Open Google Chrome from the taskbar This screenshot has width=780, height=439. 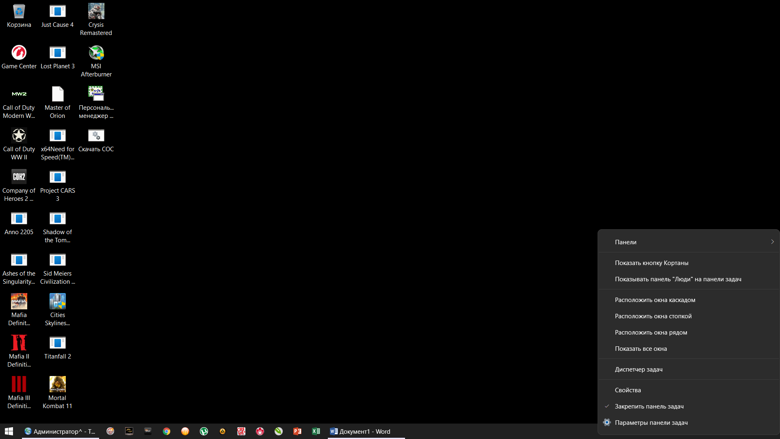167,431
